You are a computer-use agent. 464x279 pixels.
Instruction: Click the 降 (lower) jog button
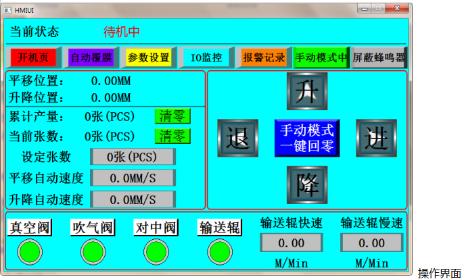(307, 185)
